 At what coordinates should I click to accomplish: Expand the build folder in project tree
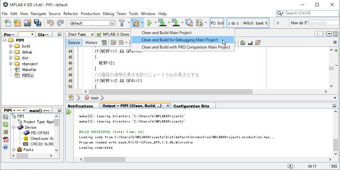pos(10,46)
